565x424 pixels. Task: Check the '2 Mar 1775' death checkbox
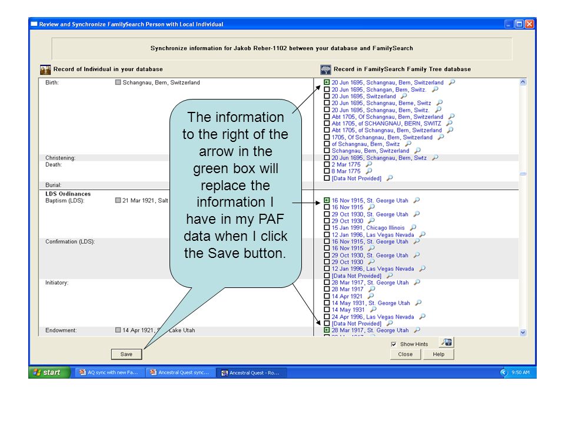click(327, 164)
